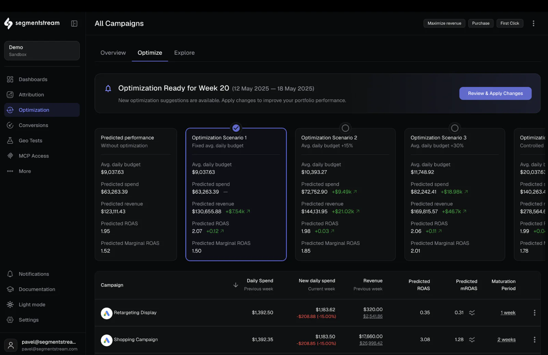Viewport: 548px width, 355px height.
Task: Click the Documentation graduation cap icon
Action: 10,289
